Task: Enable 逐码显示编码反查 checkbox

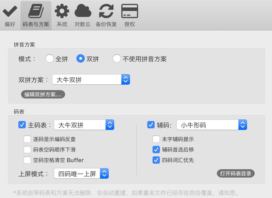Action: click(x=27, y=139)
